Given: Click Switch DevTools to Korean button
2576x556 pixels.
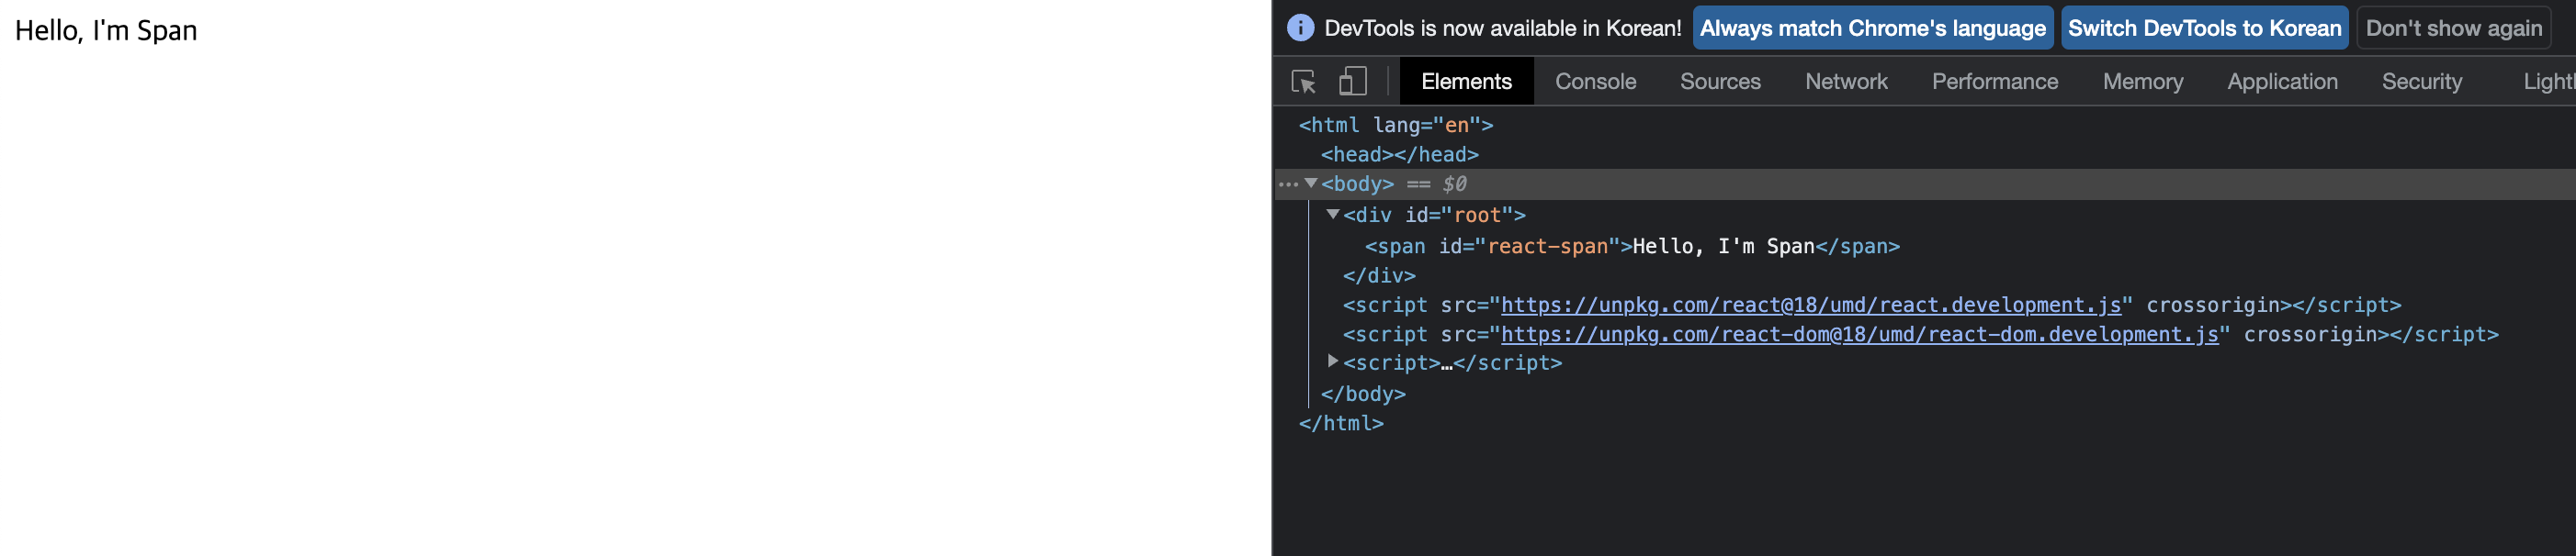Looking at the screenshot, I should [2204, 28].
